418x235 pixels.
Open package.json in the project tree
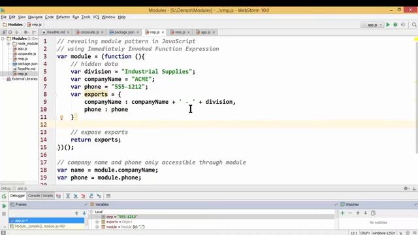(27, 64)
